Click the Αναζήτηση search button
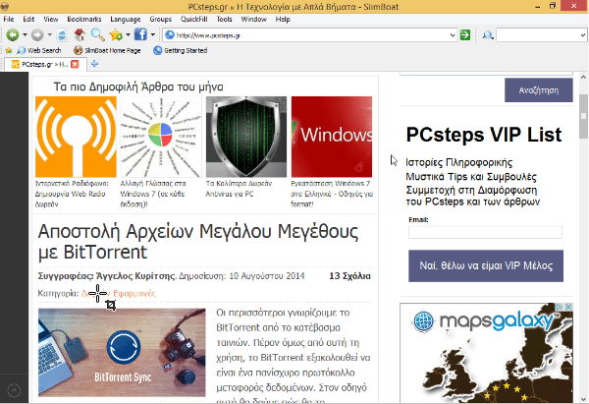Screen dimensions: 589x404 [x=539, y=90]
